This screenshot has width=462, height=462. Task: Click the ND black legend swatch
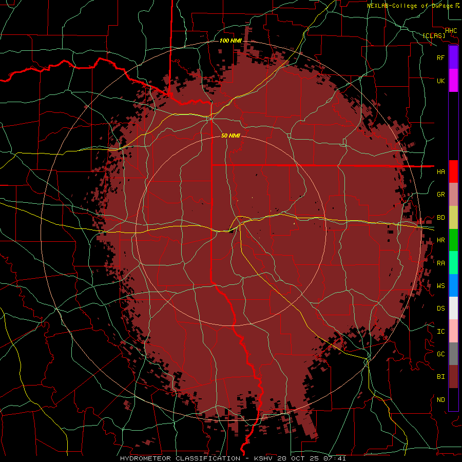453,399
